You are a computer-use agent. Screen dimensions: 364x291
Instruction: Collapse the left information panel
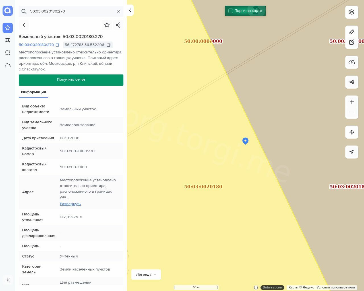point(130,10)
